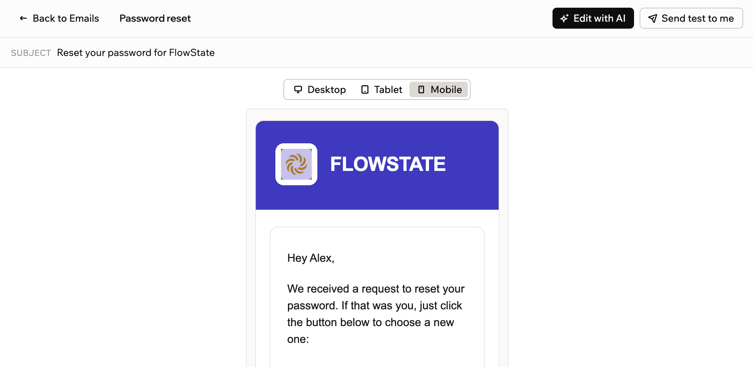Click the mobile phone icon

pos(421,89)
